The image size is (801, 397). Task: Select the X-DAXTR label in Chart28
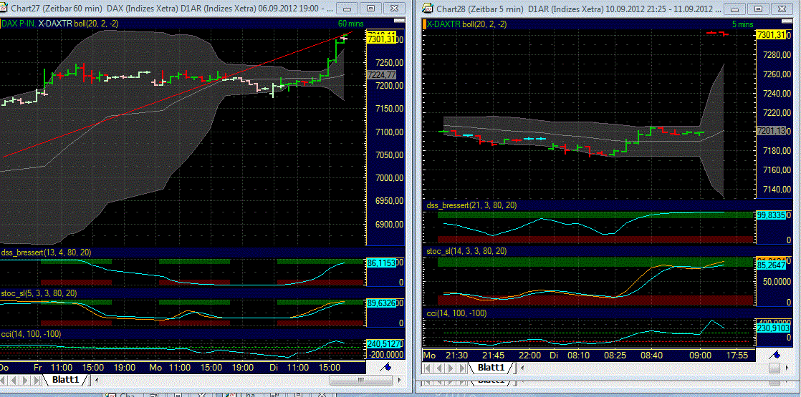point(443,24)
